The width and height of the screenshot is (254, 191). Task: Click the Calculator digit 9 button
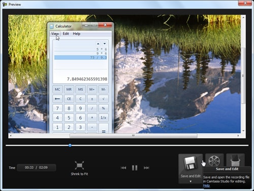(x=80, y=108)
